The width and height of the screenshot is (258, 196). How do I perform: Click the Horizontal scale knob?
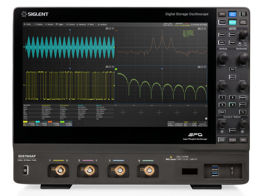click(243, 58)
